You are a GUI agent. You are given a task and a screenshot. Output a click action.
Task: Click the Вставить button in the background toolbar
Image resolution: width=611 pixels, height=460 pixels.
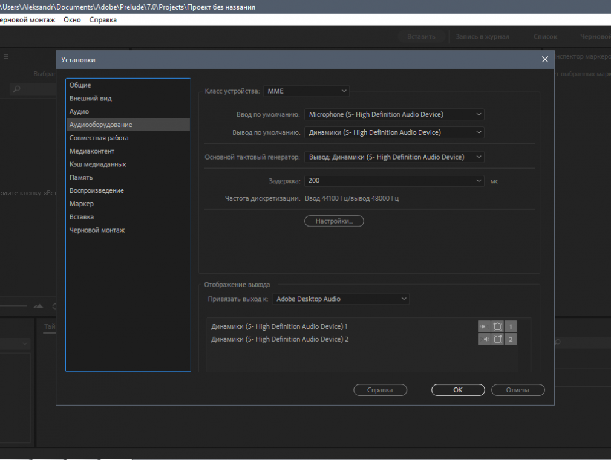pos(421,37)
